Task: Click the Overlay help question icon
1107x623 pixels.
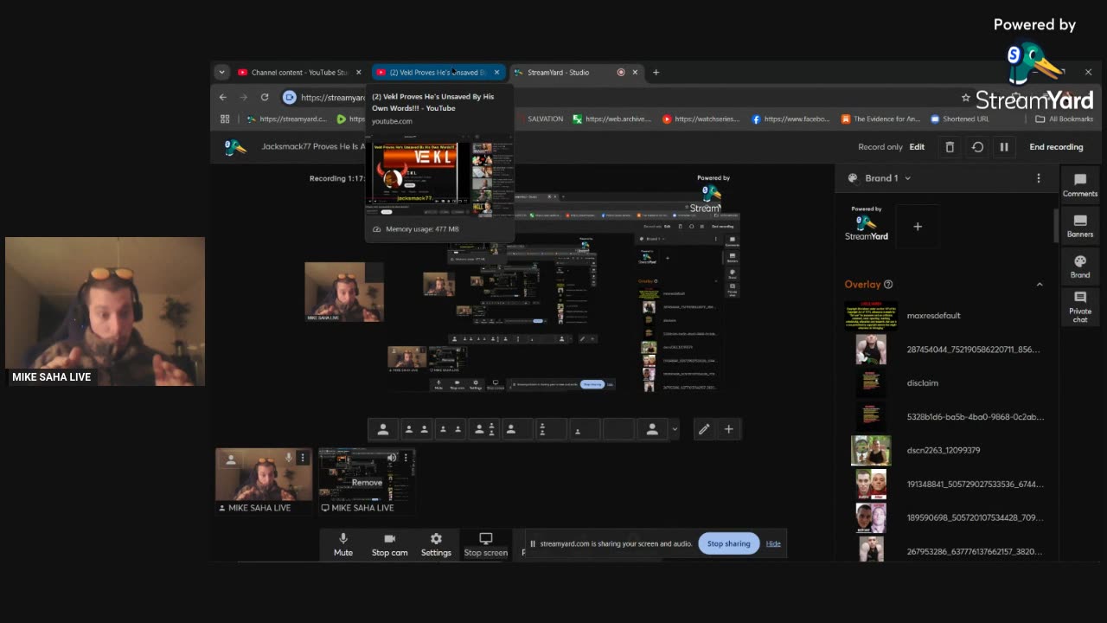Action: pos(888,285)
